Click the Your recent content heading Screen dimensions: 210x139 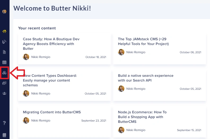37,28
